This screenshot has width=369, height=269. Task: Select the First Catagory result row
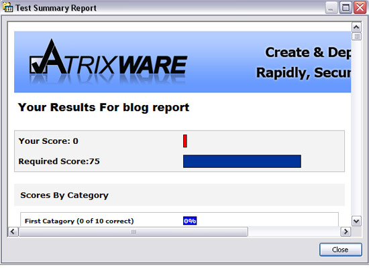179,220
